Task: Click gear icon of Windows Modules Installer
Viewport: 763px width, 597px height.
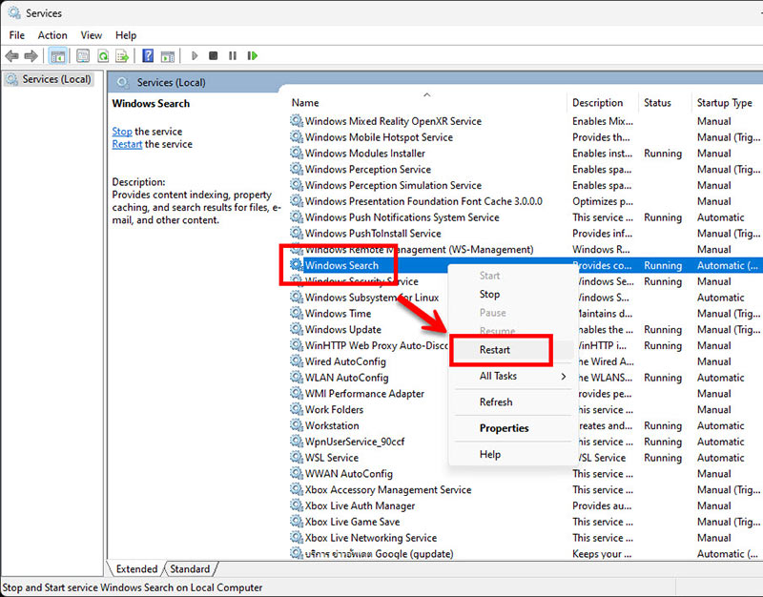Action: coord(297,153)
